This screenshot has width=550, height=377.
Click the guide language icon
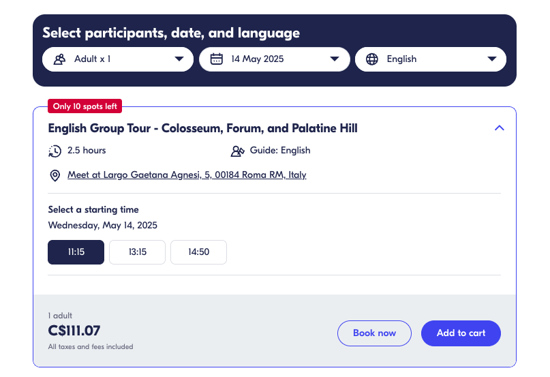click(237, 151)
